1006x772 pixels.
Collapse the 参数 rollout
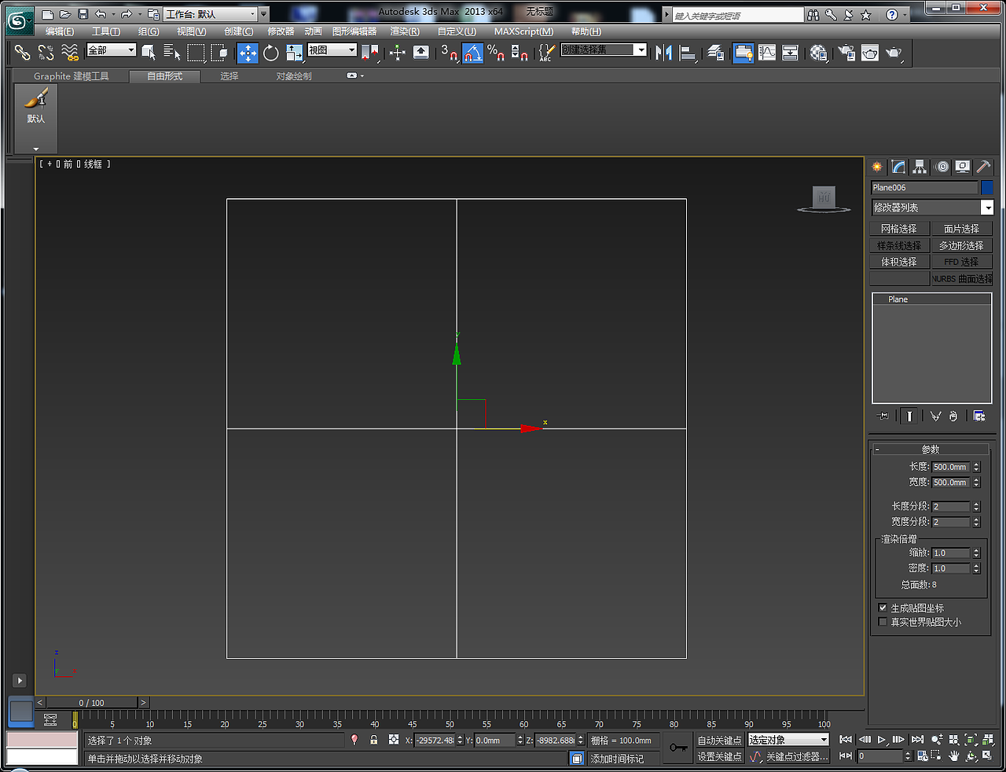point(931,449)
